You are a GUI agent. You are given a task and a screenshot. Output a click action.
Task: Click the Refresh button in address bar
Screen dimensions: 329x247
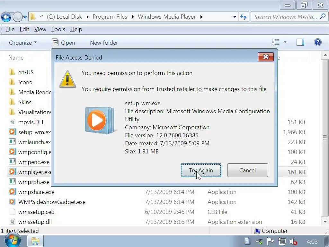tap(244, 17)
